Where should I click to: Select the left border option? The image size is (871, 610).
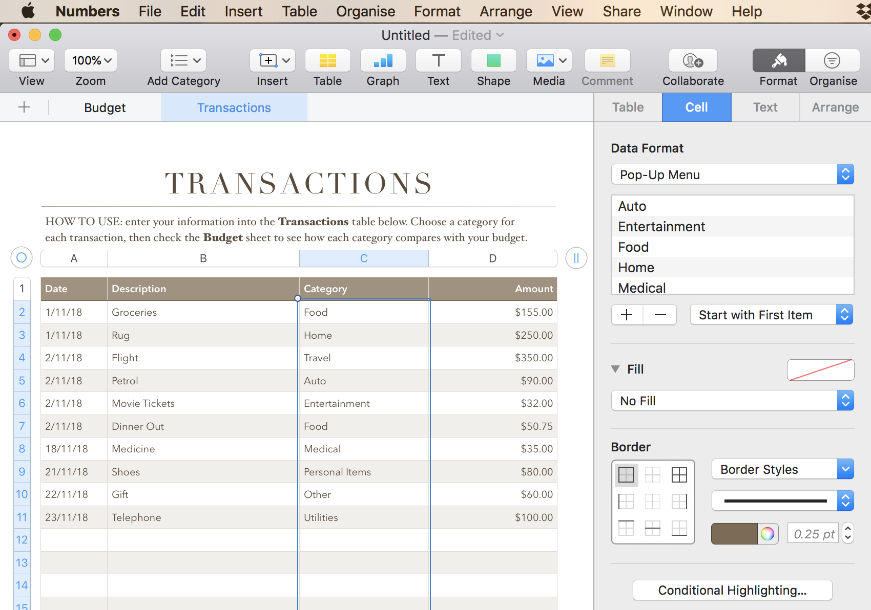click(626, 502)
